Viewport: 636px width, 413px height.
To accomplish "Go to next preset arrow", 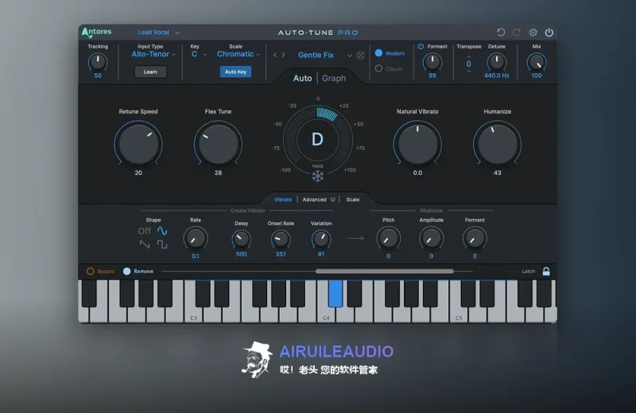I will [283, 55].
